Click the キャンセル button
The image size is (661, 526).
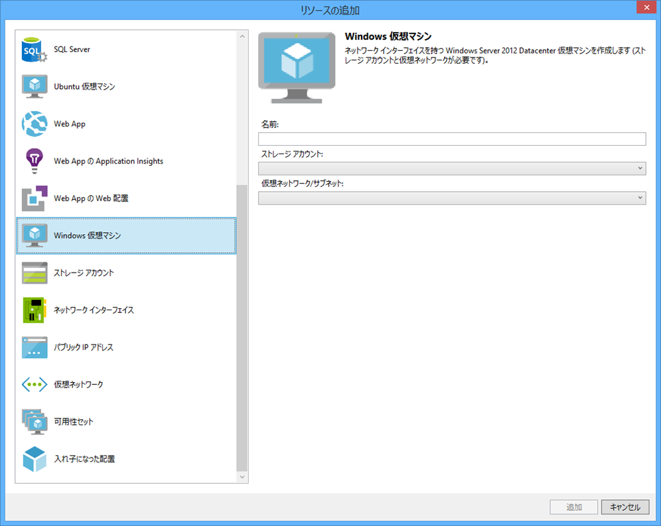625,507
